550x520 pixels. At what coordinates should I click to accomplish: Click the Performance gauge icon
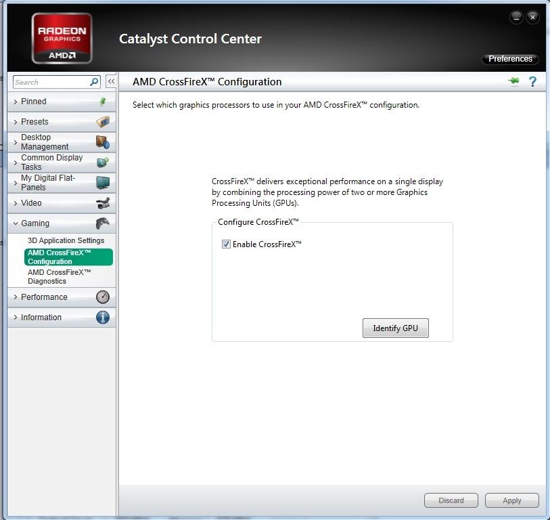click(103, 297)
